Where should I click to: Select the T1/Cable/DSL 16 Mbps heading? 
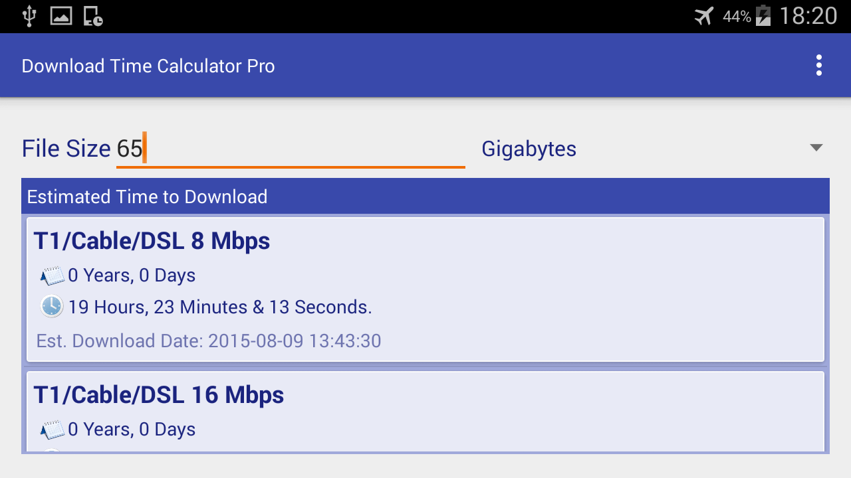click(x=159, y=395)
